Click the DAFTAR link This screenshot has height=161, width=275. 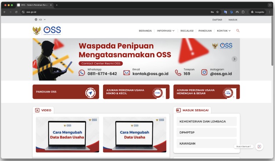click(217, 20)
